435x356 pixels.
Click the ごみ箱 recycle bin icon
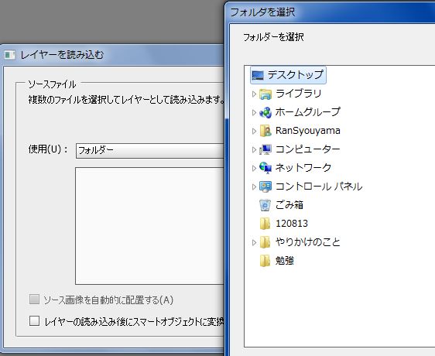pos(265,205)
